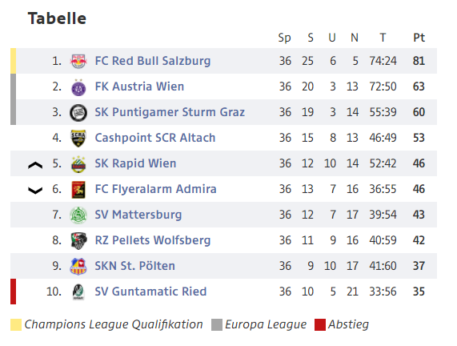
Task: Click the RZ Pellets Wolfsberg wolf logo
Action: 78,241
